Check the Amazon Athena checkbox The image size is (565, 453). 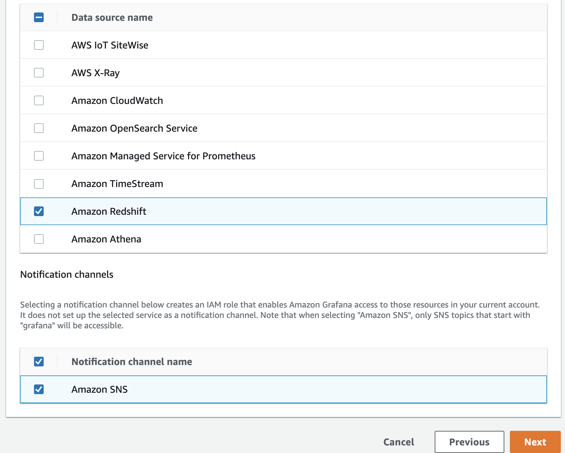pos(39,239)
